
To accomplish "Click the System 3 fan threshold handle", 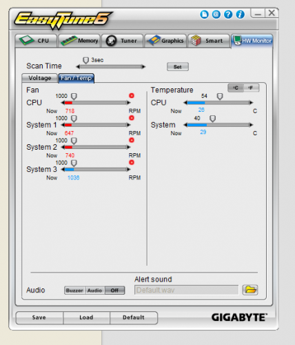I will [74, 163].
